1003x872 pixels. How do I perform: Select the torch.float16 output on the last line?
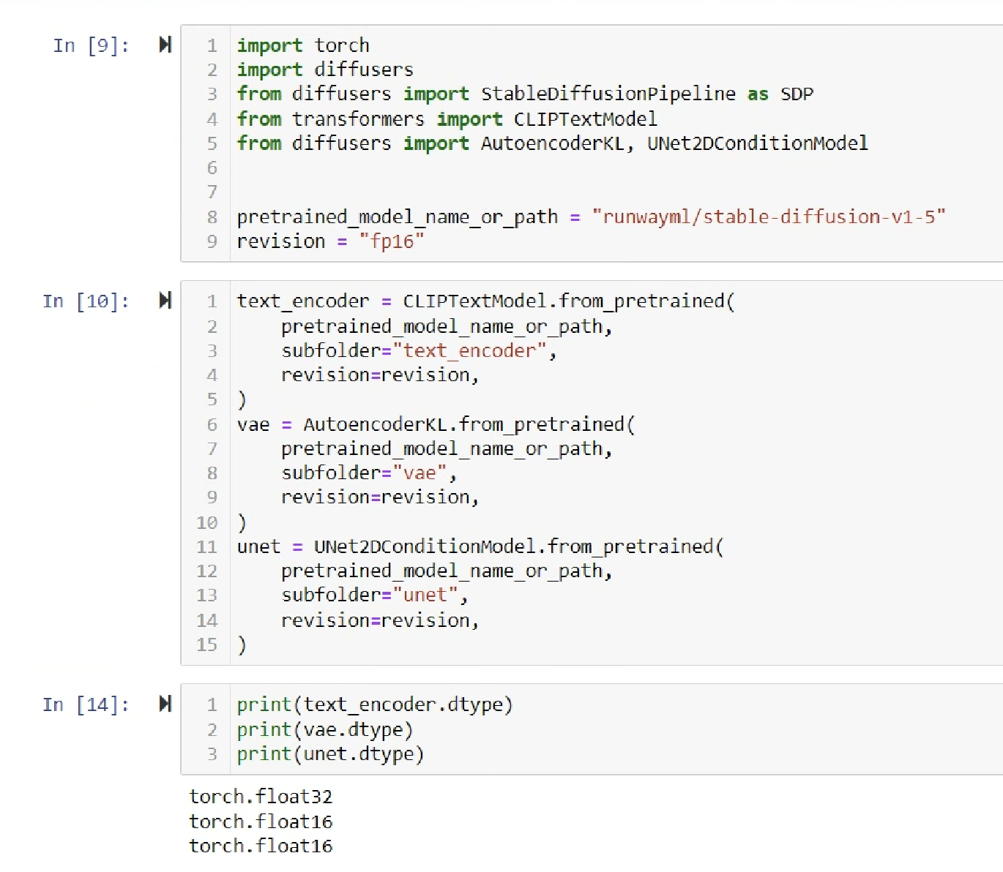click(x=261, y=846)
